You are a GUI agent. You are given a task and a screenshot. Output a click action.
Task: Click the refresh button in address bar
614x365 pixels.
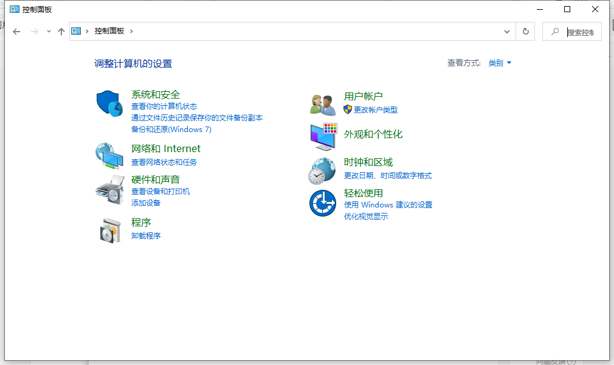pyautogui.click(x=525, y=31)
